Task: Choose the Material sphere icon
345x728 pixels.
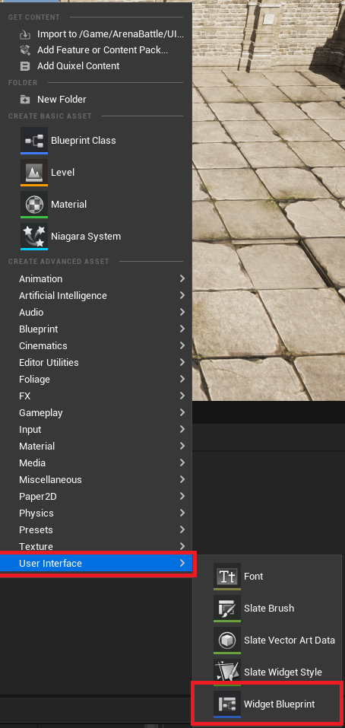Action: [34, 205]
